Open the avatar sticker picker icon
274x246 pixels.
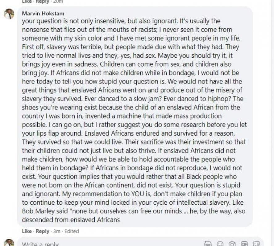pos(208,244)
